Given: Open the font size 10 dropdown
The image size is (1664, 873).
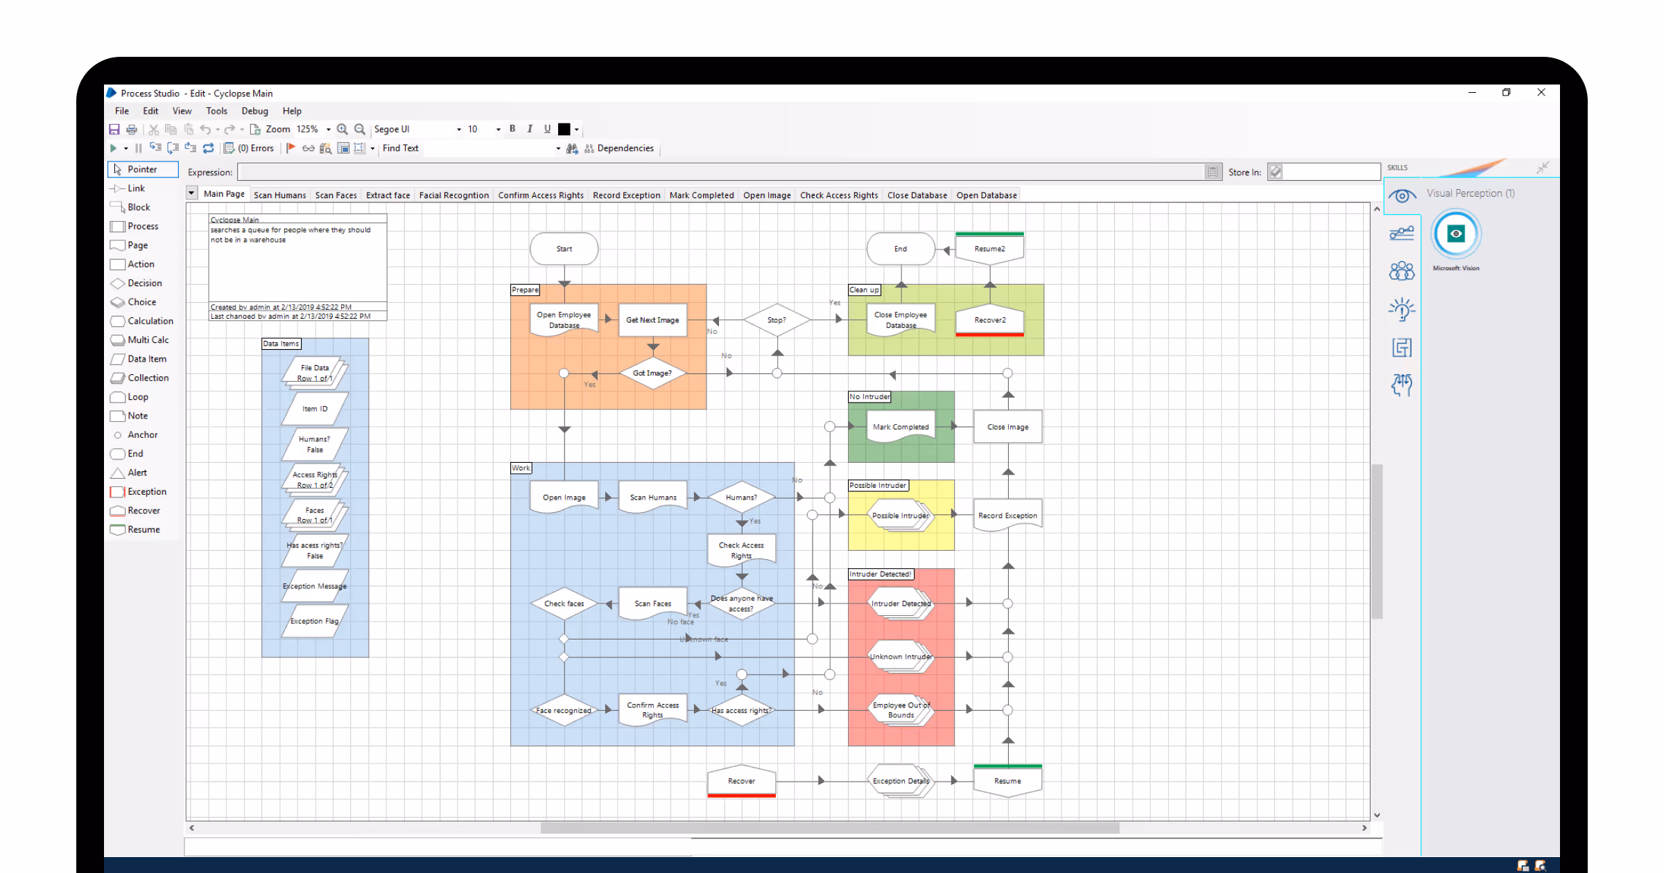Looking at the screenshot, I should coord(498,130).
